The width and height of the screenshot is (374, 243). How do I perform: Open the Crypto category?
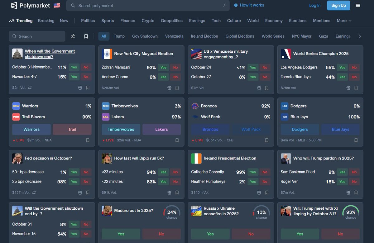[148, 21]
